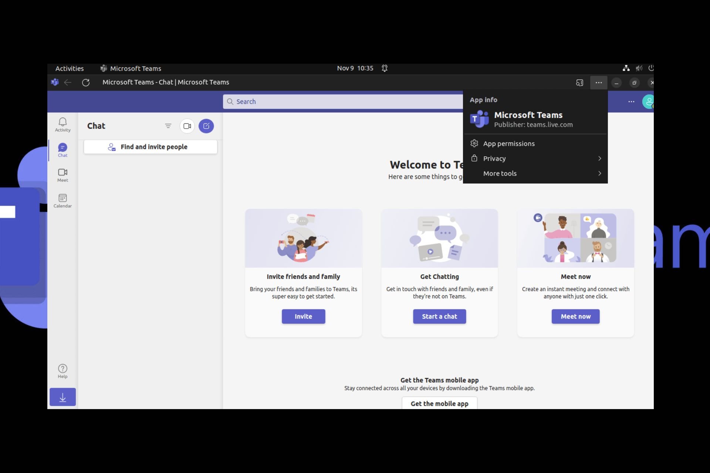Open the network status icon
This screenshot has width=710, height=473.
(x=626, y=68)
